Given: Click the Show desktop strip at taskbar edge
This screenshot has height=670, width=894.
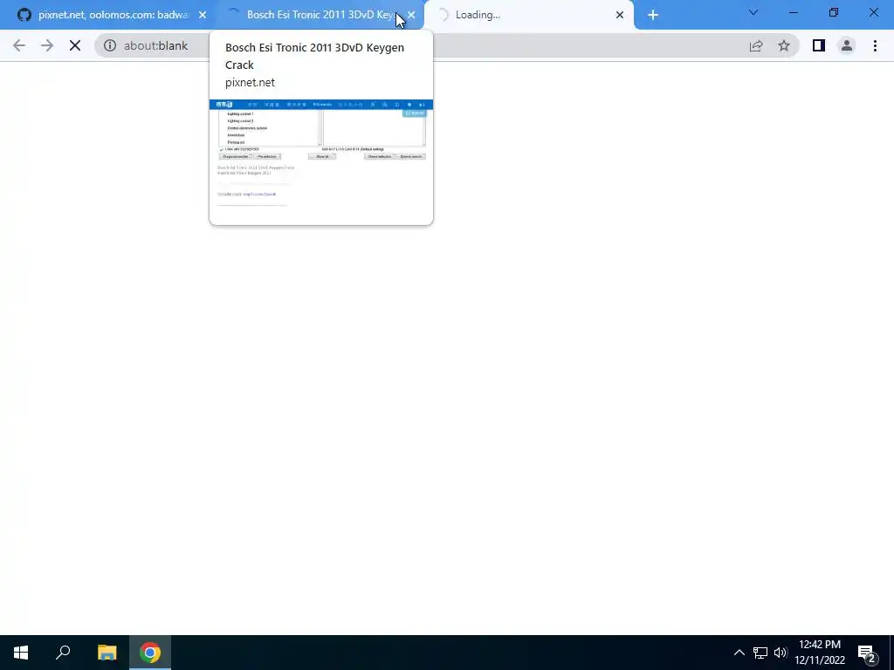Looking at the screenshot, I should pos(891,653).
